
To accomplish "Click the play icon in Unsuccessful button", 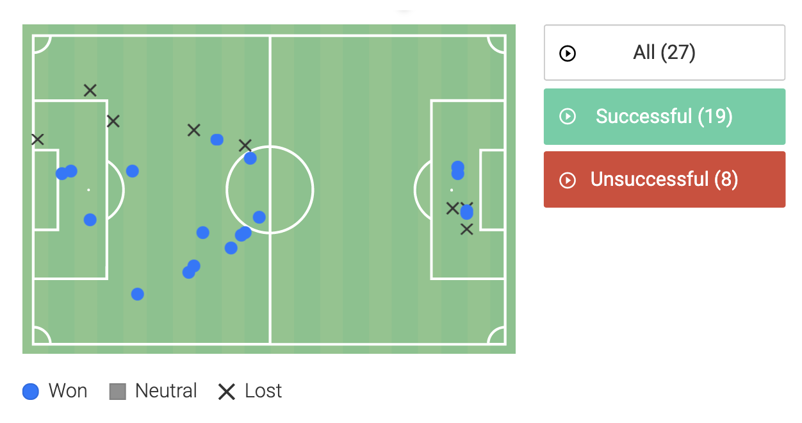I will 568,180.
